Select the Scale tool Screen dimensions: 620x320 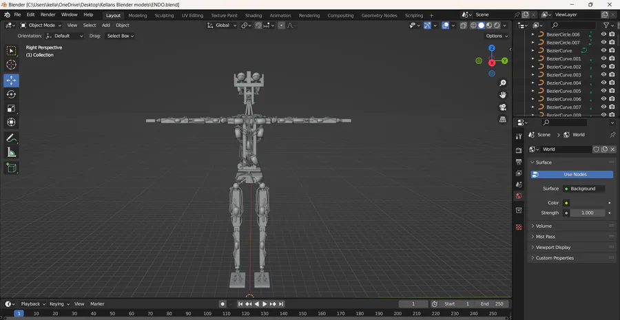click(11, 108)
